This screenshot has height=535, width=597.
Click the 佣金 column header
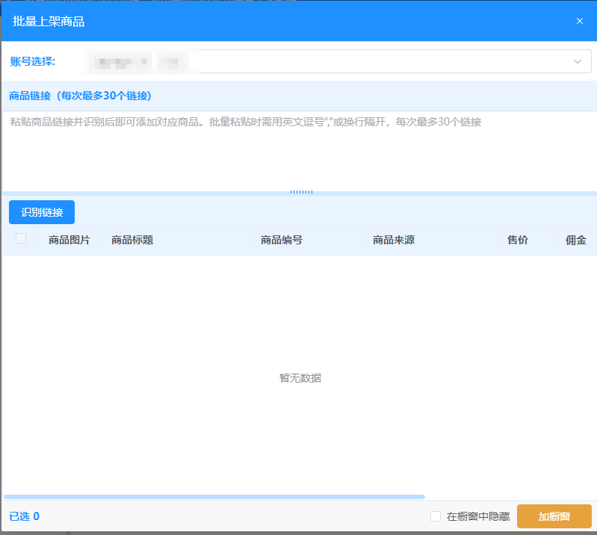tap(576, 240)
